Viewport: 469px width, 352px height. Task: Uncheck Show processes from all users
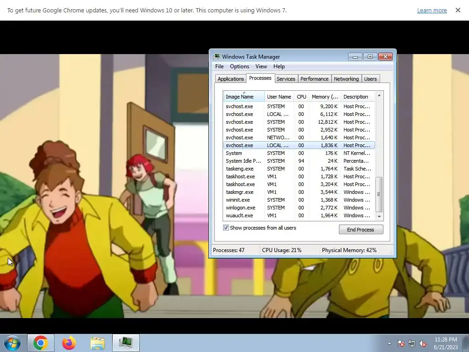[226, 228]
